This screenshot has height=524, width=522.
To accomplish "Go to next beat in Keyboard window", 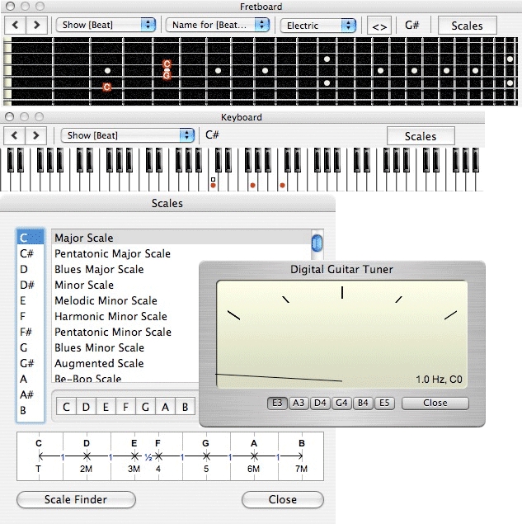I will (35, 135).
